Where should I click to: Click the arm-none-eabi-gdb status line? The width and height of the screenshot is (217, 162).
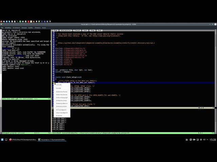click(x=26, y=99)
